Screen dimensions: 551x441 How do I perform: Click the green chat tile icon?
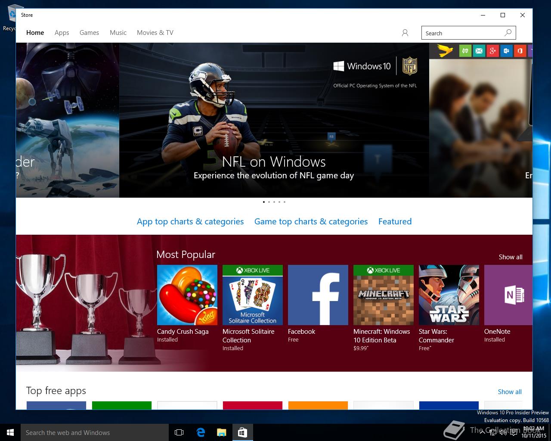[x=465, y=51]
